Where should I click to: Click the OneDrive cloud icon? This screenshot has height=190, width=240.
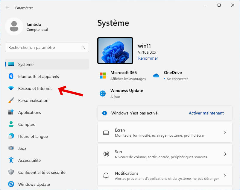[156, 76]
